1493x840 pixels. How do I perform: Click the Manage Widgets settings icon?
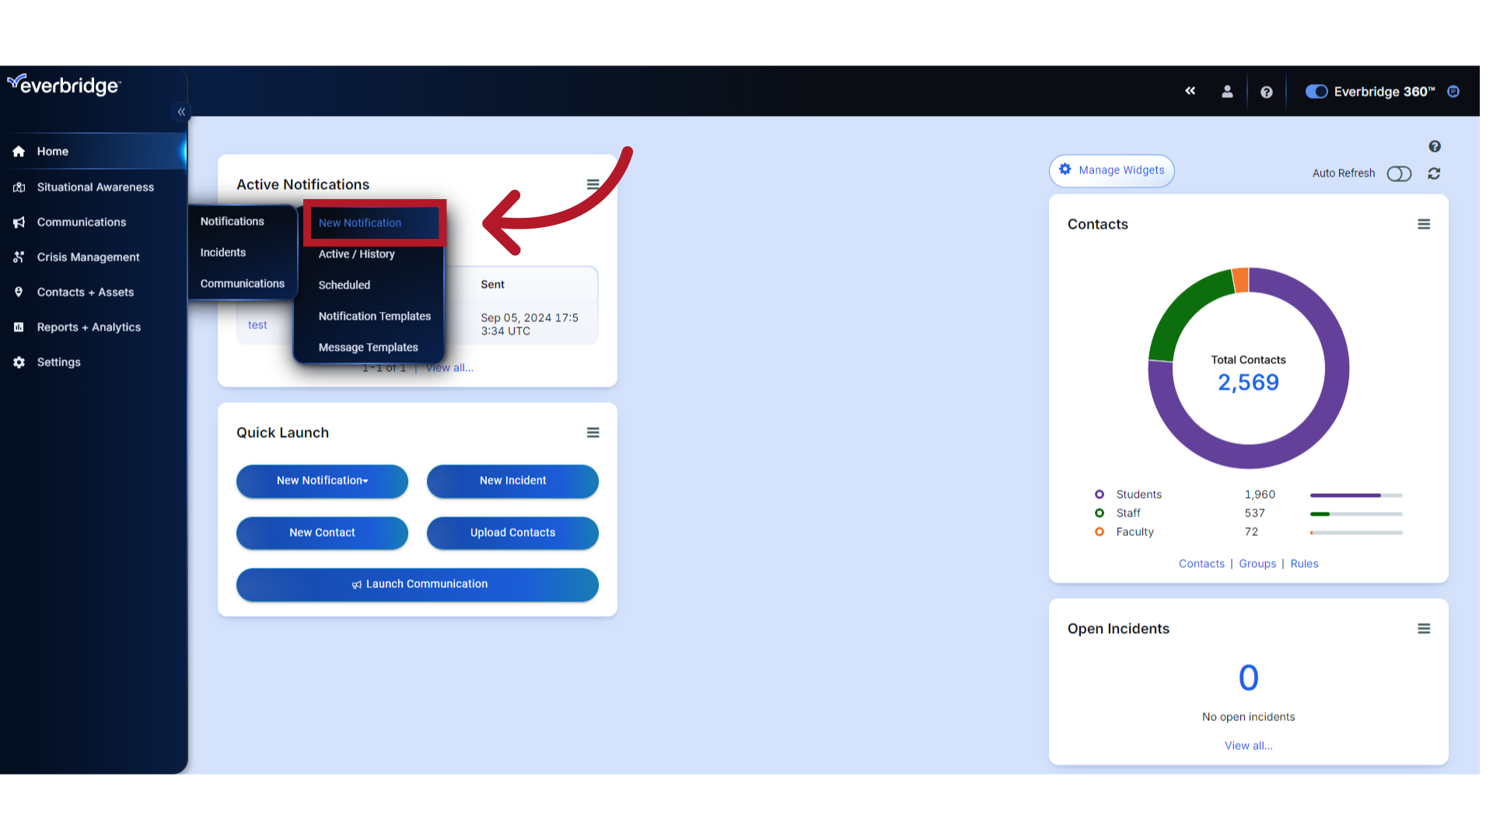point(1065,170)
